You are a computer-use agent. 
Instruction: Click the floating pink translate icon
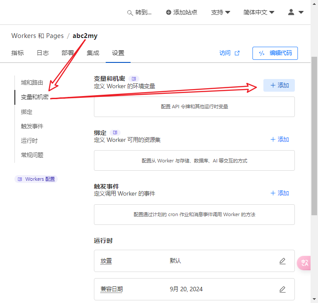click(x=304, y=263)
